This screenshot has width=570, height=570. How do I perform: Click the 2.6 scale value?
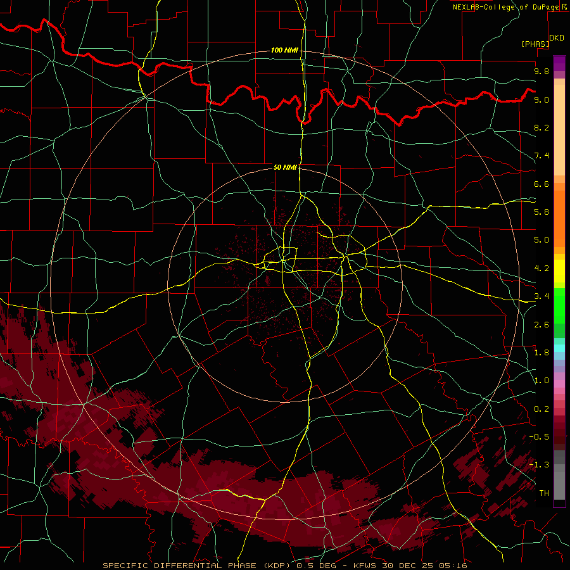[541, 324]
